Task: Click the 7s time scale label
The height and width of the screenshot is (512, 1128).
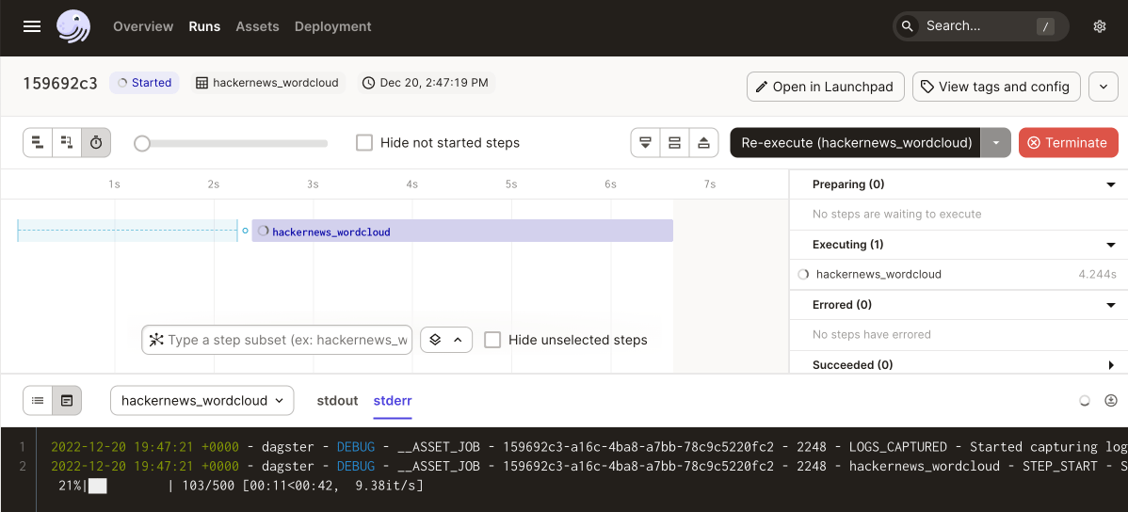Action: pyautogui.click(x=709, y=184)
